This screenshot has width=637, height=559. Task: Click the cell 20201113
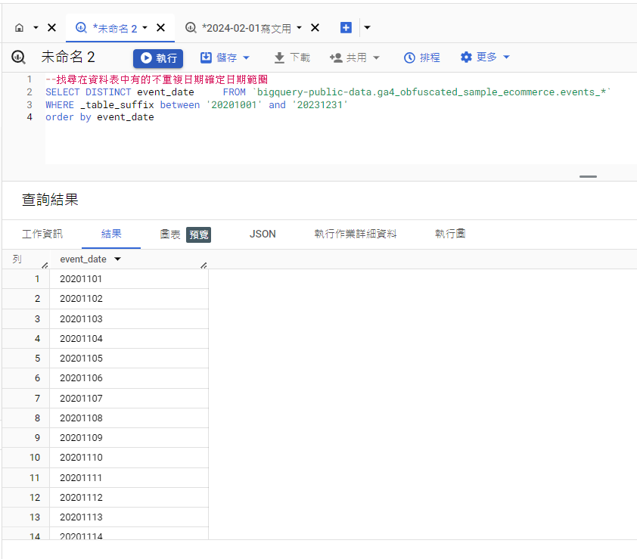point(129,517)
